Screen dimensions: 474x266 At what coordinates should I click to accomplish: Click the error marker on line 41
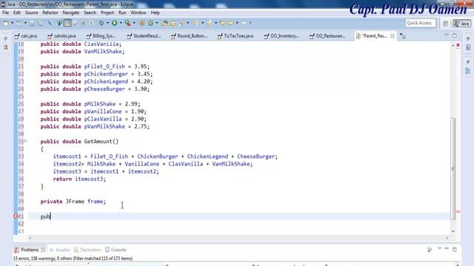click(16, 216)
